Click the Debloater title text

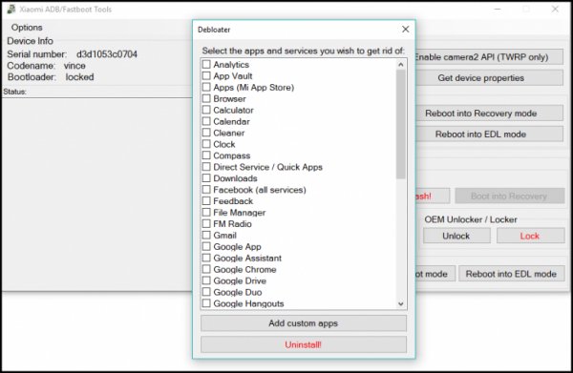[x=214, y=30]
